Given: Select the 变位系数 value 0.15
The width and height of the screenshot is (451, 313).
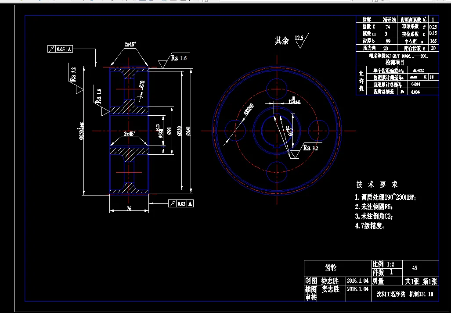Looking at the screenshot, I should tap(433, 33).
